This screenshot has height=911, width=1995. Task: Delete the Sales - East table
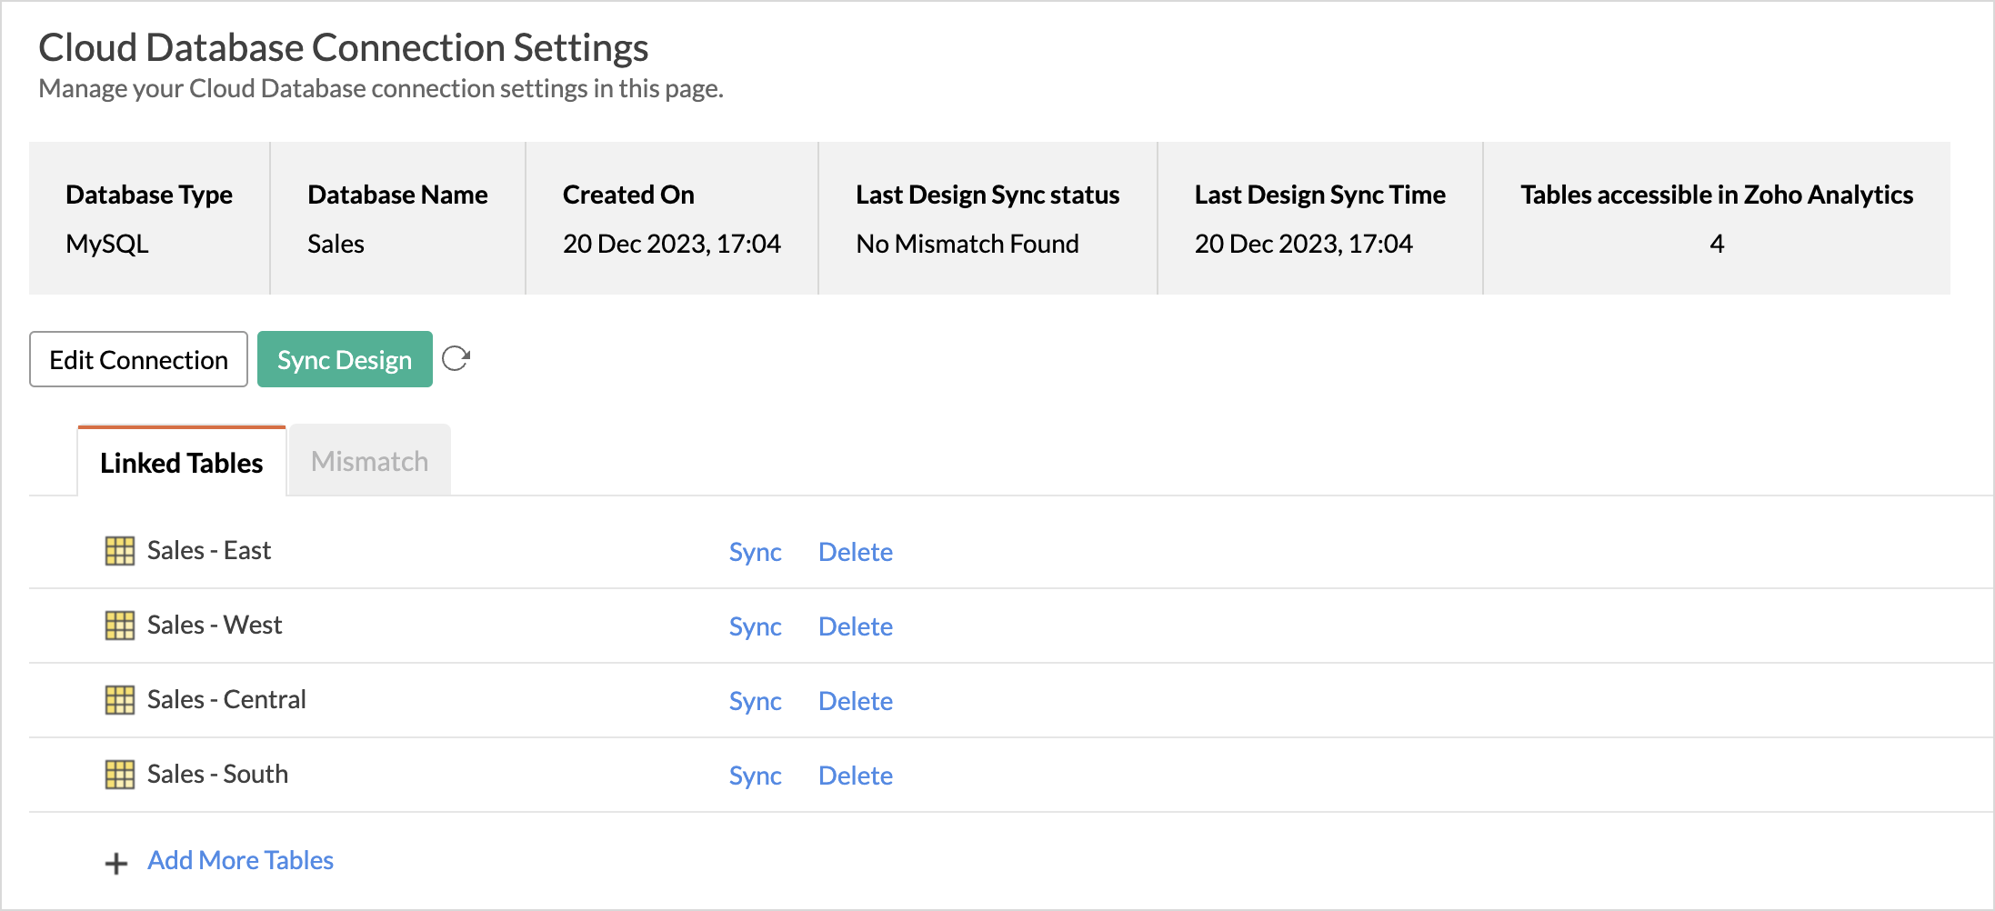[x=855, y=552]
